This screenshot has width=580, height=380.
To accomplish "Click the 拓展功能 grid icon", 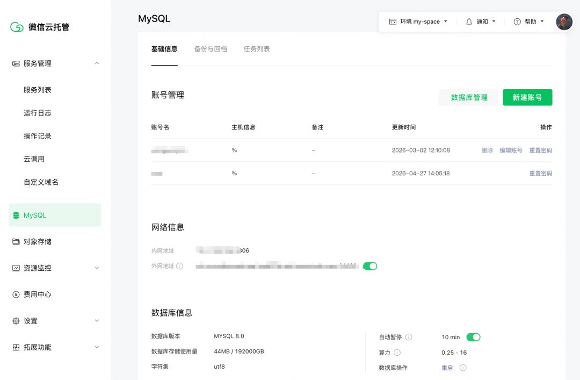I will point(16,347).
